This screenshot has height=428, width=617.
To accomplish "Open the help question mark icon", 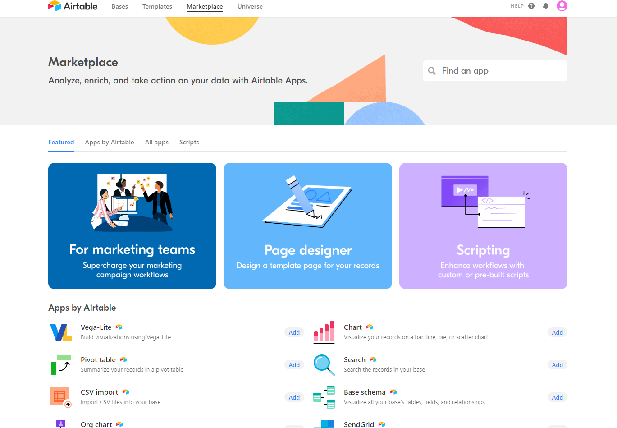I will tap(531, 6).
